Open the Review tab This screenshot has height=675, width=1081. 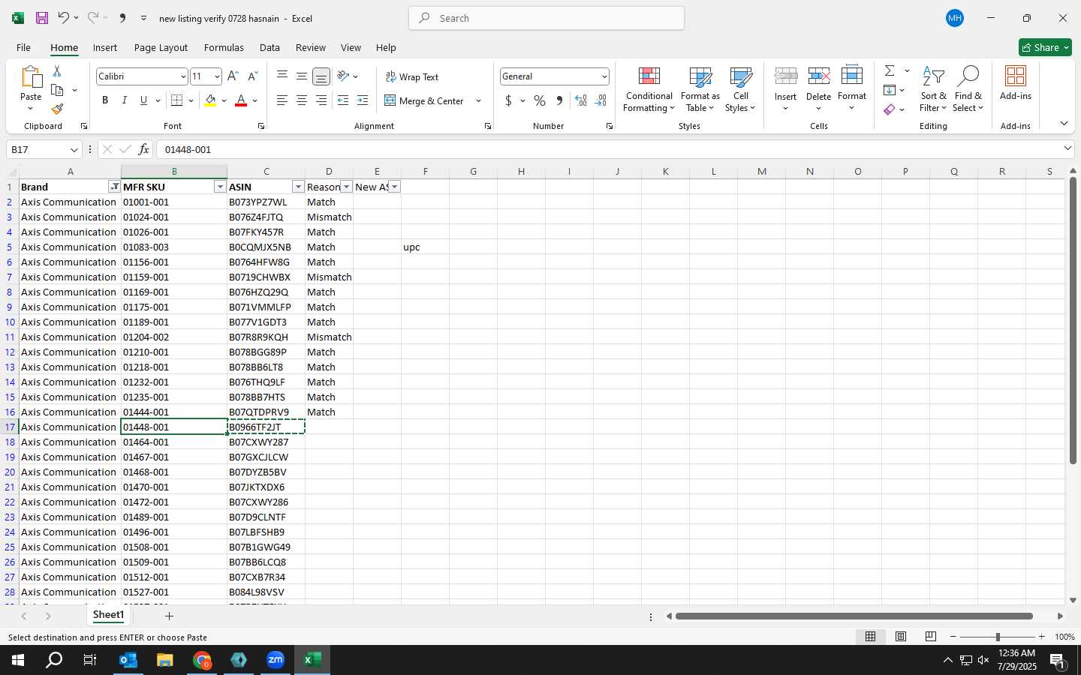tap(310, 47)
